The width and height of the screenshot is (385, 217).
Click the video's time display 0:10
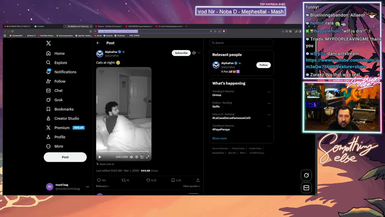(x=122, y=157)
